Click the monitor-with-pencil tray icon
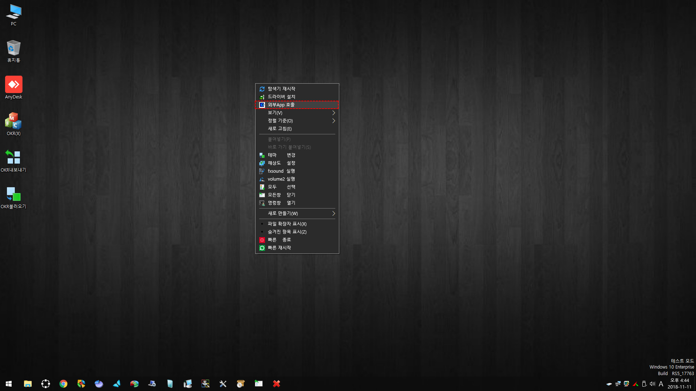 pyautogui.click(x=626, y=384)
